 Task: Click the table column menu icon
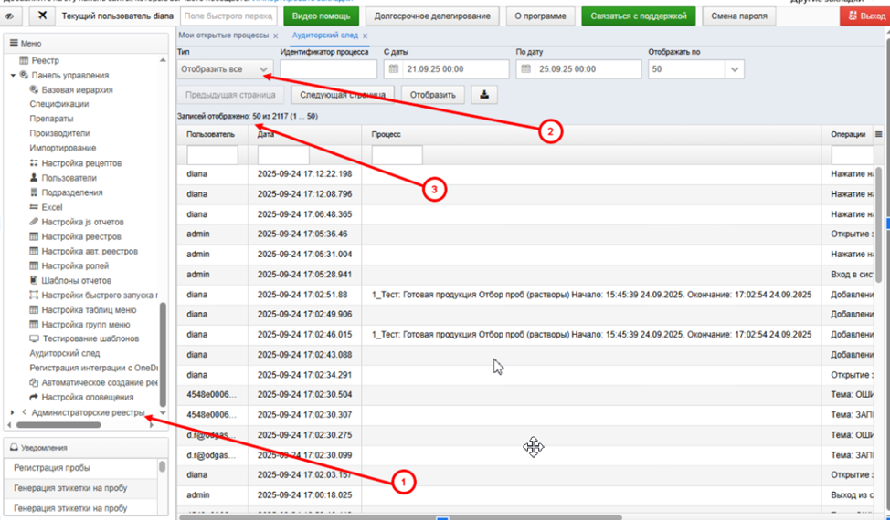pos(879,134)
